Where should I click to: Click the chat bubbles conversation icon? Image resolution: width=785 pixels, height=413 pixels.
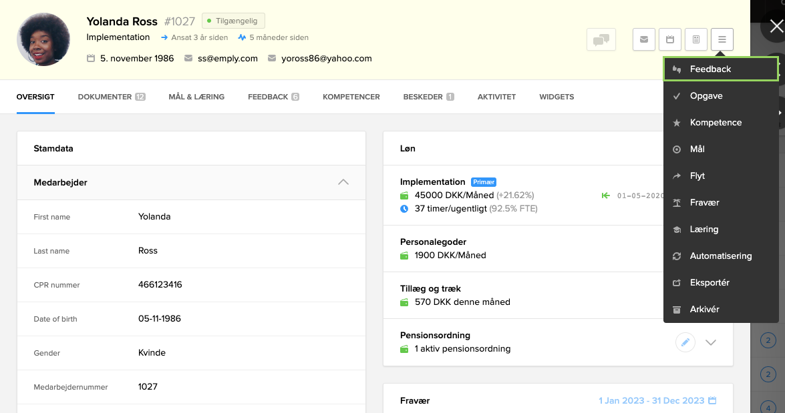click(601, 39)
